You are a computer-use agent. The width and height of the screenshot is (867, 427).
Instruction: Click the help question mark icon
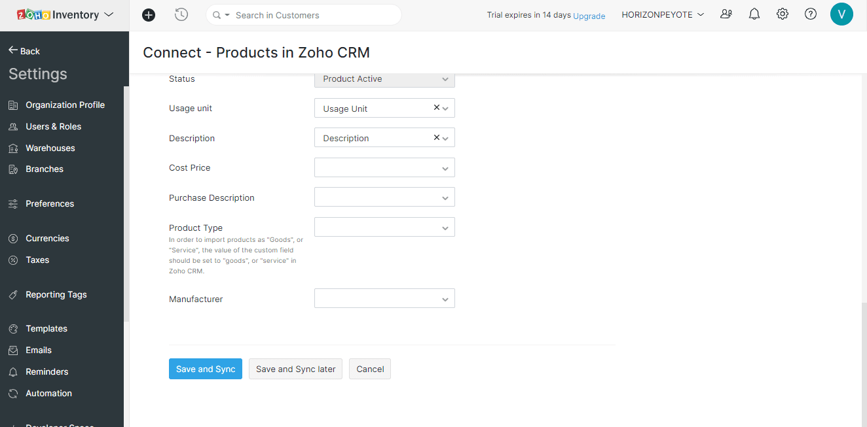point(811,14)
